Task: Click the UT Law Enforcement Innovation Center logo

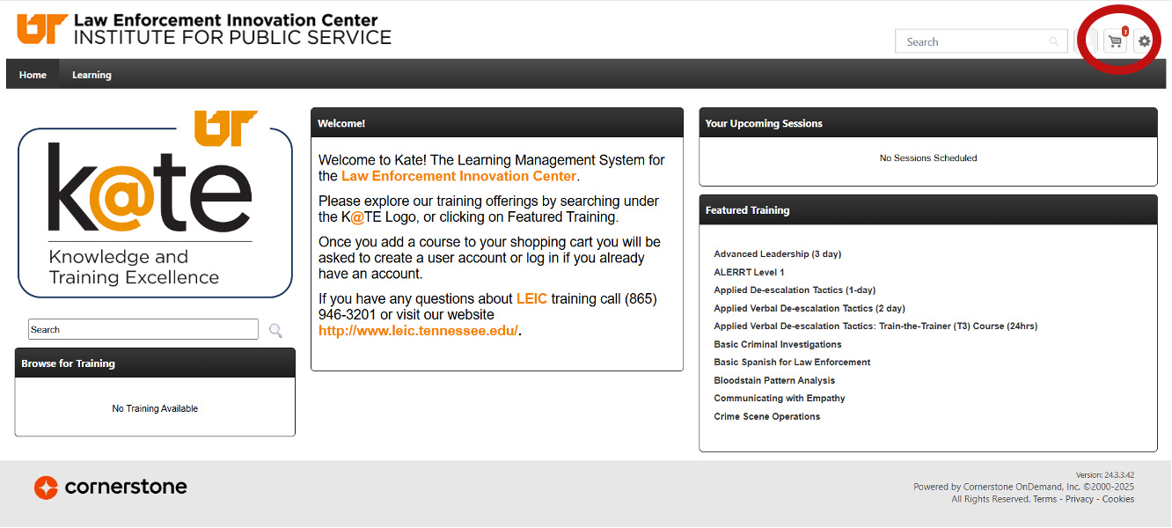Action: click(204, 28)
